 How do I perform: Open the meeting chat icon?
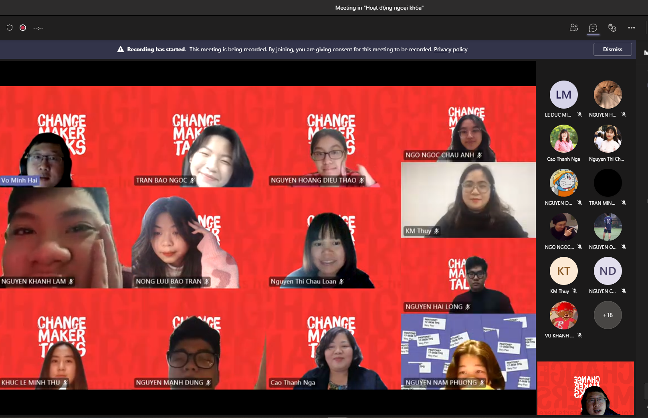click(x=593, y=28)
